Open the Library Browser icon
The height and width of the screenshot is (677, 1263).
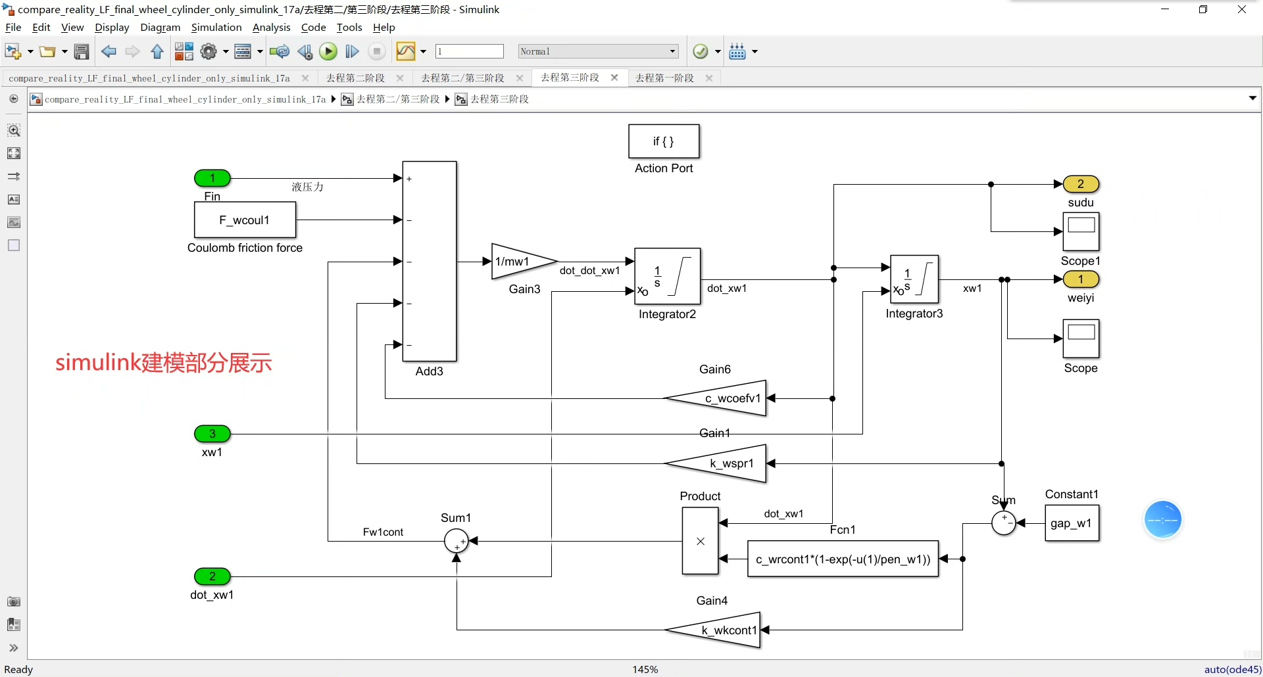tap(184, 51)
